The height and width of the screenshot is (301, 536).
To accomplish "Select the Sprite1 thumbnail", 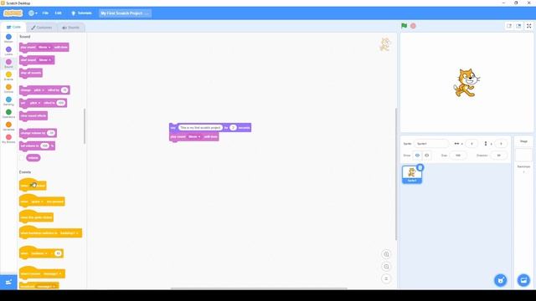I will pyautogui.click(x=412, y=175).
